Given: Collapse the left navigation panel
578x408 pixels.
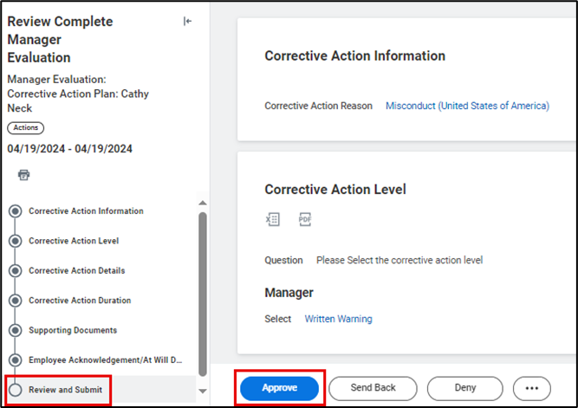Looking at the screenshot, I should pyautogui.click(x=187, y=22).
